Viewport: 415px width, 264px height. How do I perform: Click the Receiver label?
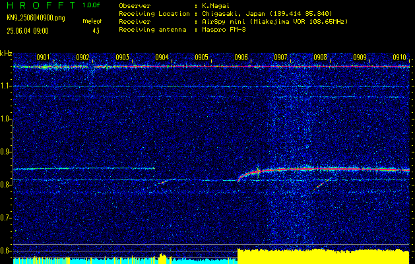point(135,22)
